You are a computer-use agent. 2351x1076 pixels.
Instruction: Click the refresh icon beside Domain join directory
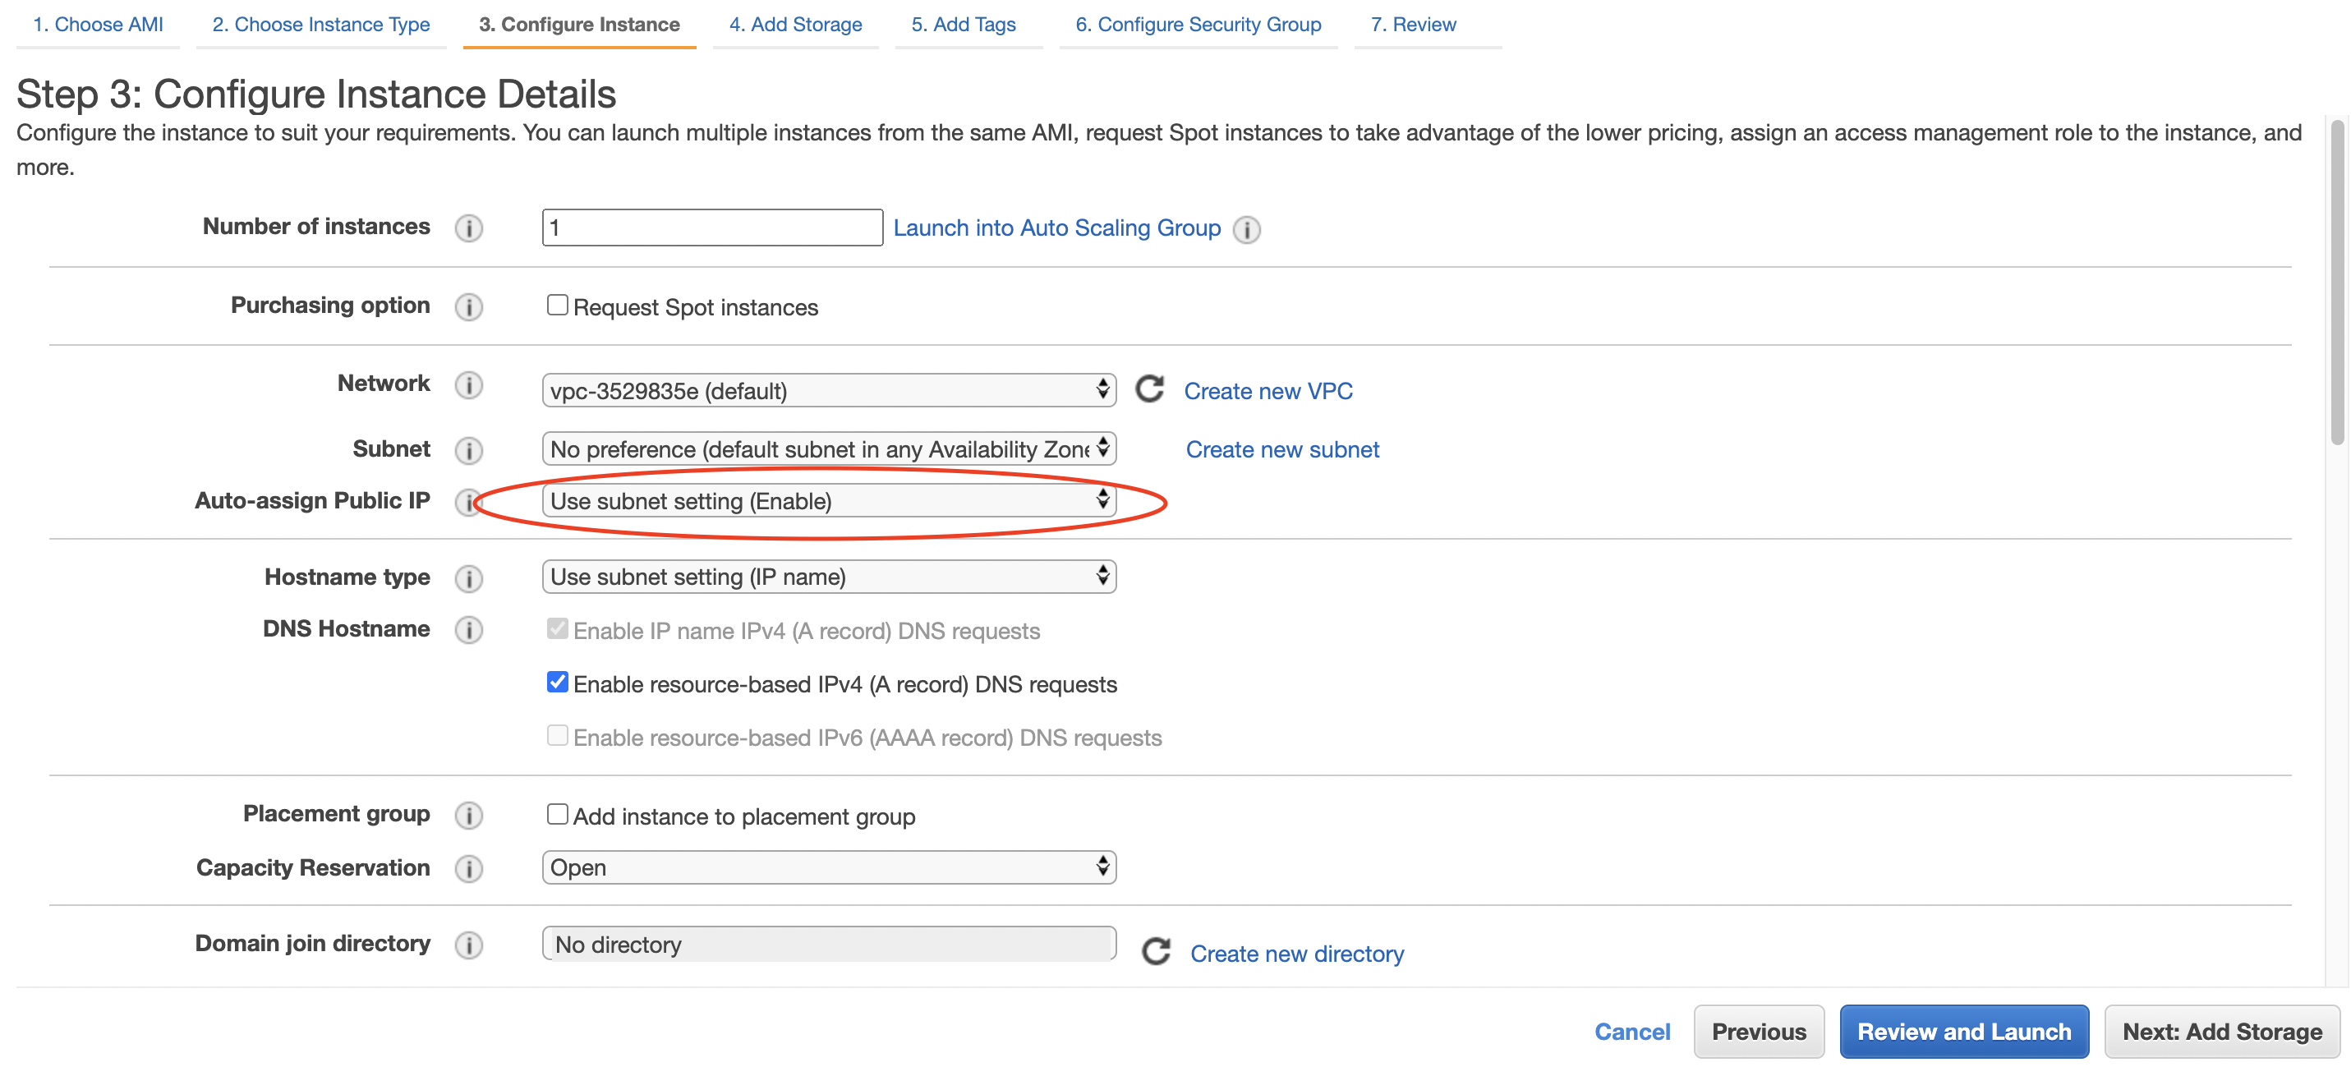(1156, 950)
